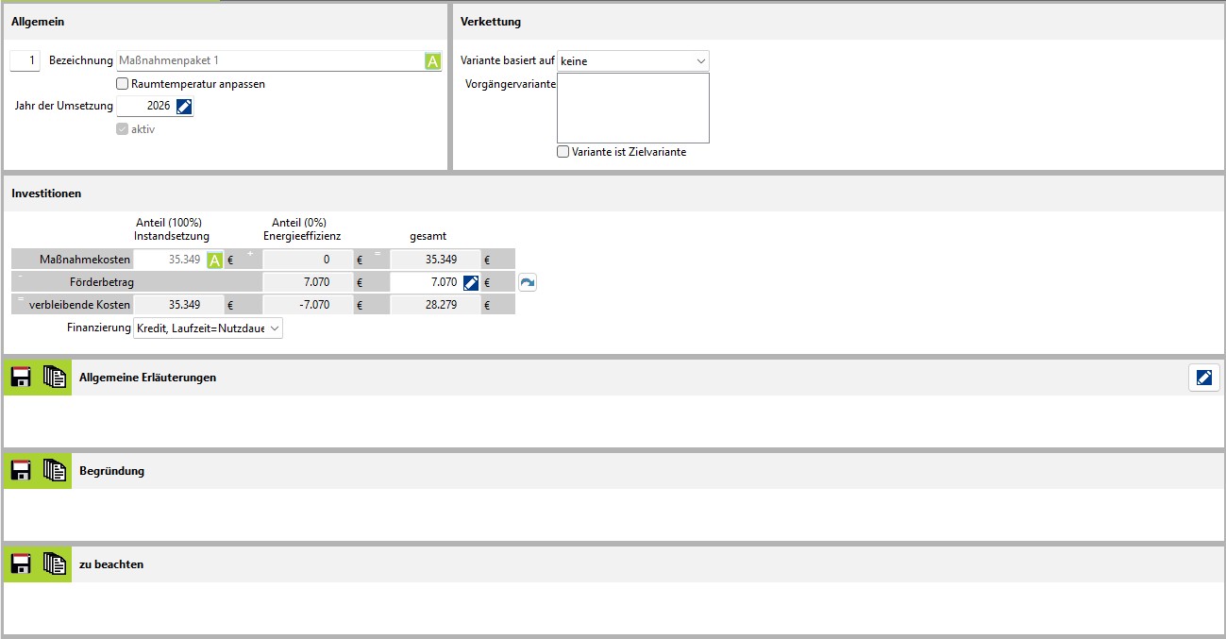Toggle the aktiv checkbox

(123, 129)
